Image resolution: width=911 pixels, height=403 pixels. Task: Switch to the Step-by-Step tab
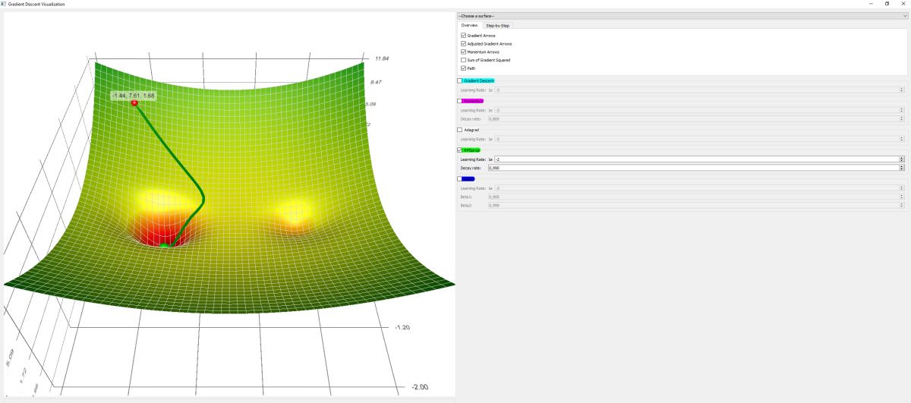[497, 26]
